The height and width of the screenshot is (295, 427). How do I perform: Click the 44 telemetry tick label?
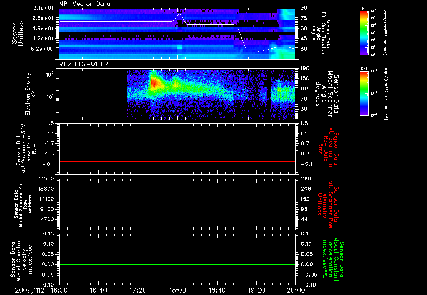[x=304, y=219]
